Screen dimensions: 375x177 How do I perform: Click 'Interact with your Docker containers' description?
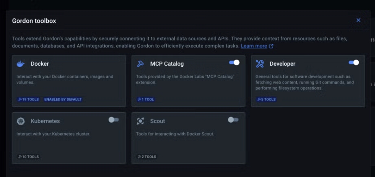(x=65, y=80)
